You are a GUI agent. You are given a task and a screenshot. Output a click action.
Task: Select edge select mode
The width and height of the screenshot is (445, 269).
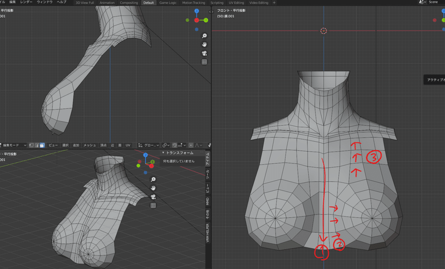[37, 145]
